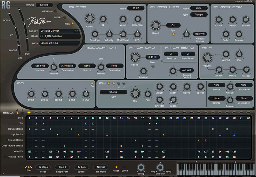Click the Filter Env Attack knob
Screen dimensions: 256x177
click(219, 19)
